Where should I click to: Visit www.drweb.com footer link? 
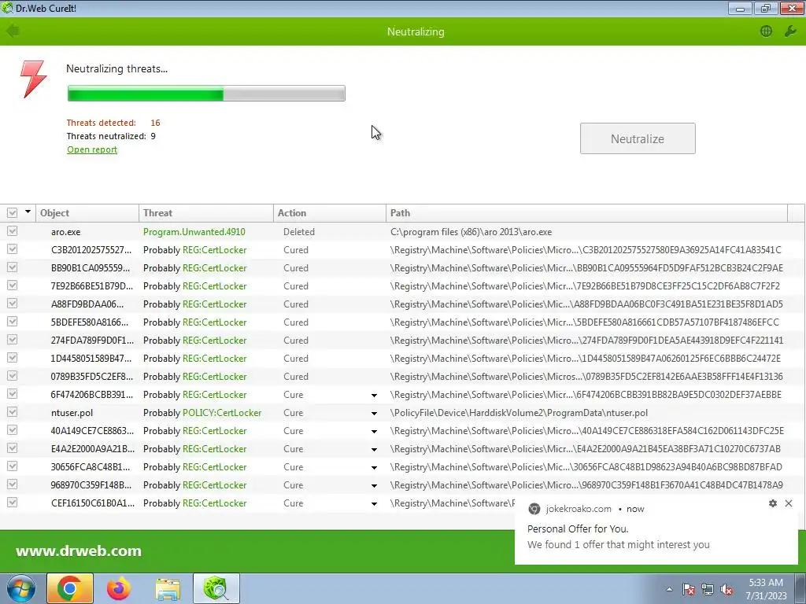pos(79,551)
